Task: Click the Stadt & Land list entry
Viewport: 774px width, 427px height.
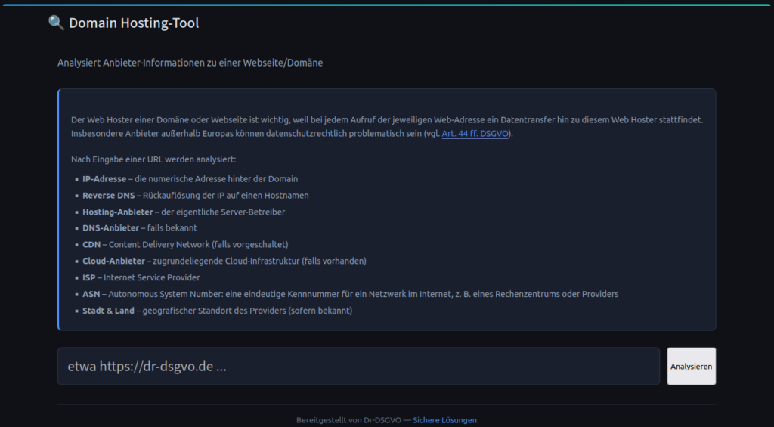Action: 108,311
